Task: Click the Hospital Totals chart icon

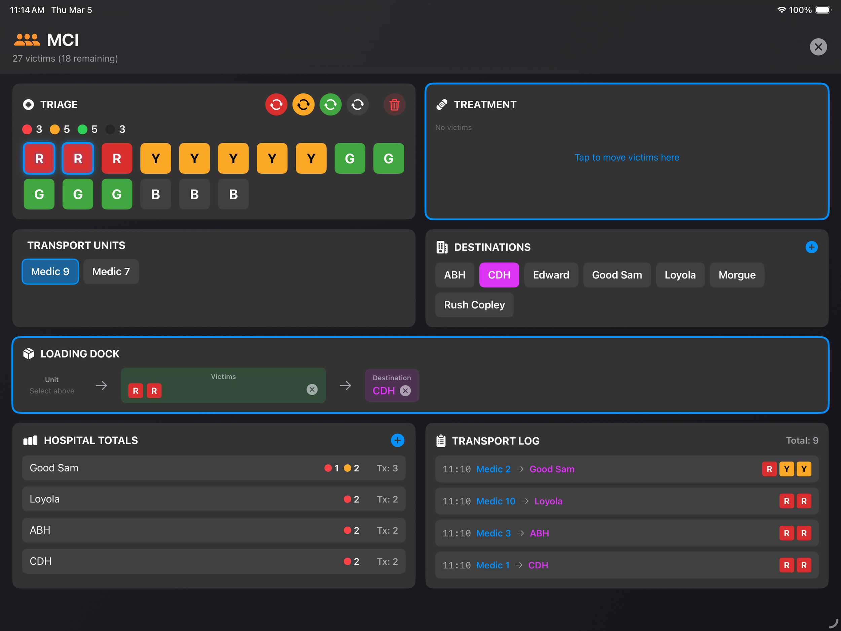Action: tap(30, 440)
